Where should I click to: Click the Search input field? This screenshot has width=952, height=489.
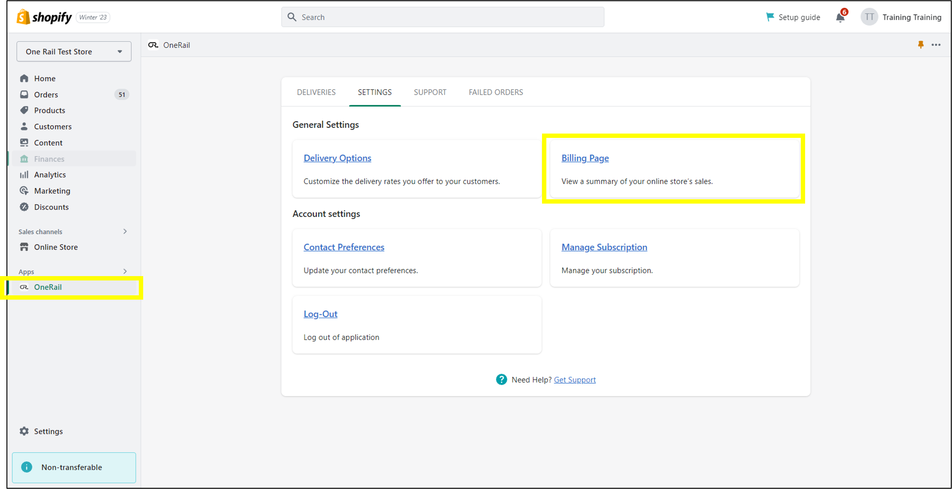pos(442,17)
